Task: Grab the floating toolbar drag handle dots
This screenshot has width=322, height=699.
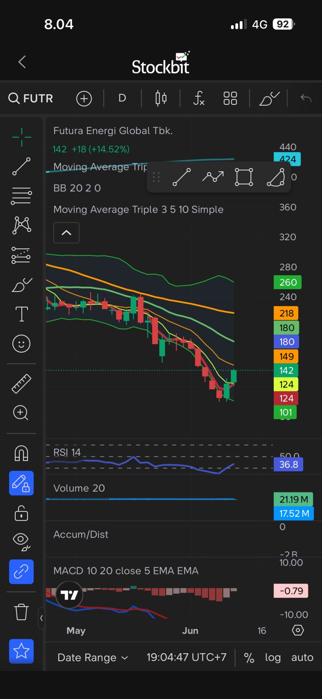Action: (156, 177)
